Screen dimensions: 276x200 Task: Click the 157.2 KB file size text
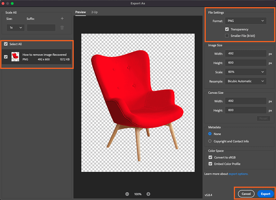[65, 59]
